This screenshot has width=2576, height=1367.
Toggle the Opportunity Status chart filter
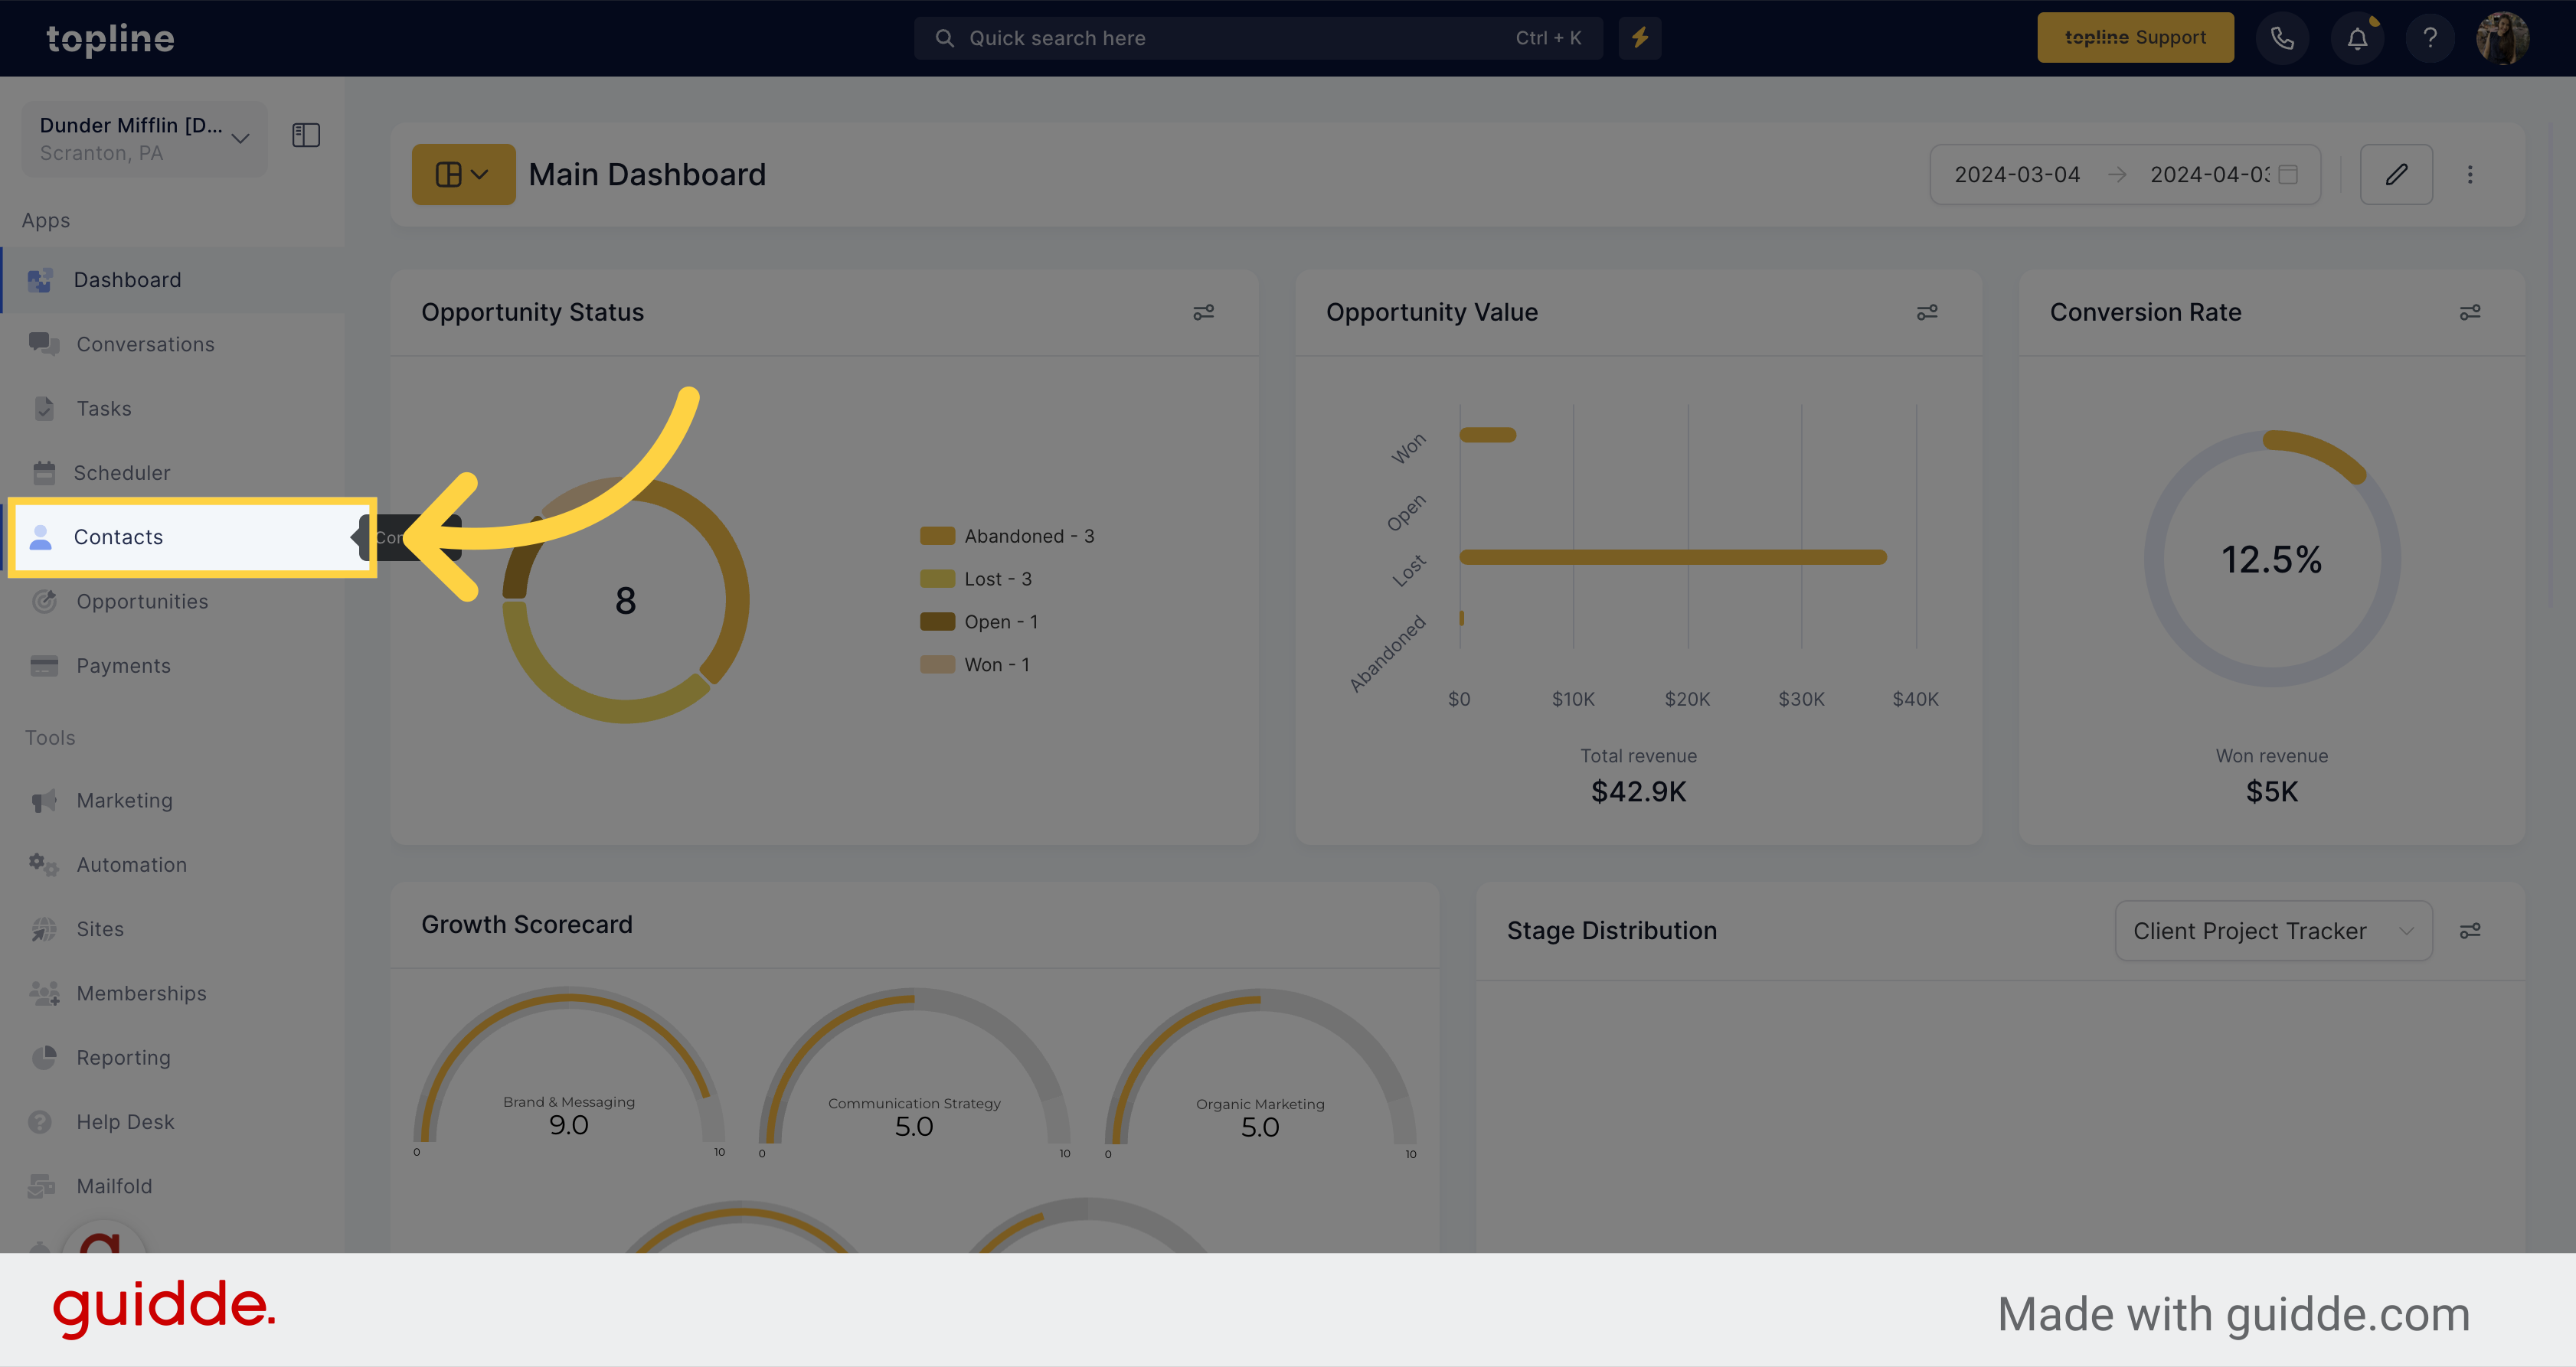[1205, 313]
